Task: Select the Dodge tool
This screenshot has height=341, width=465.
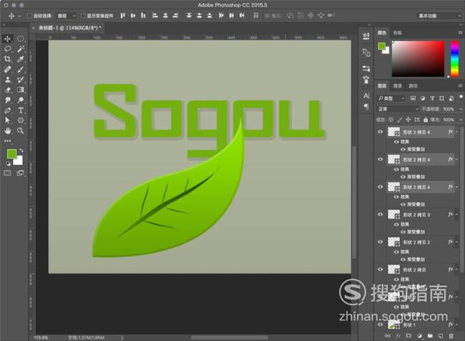Action: pyautogui.click(x=21, y=100)
